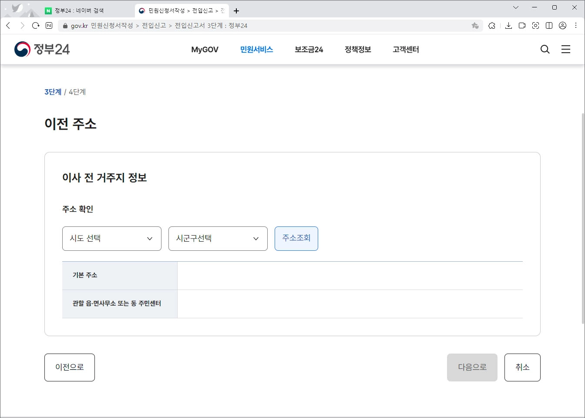Click the 이전으로 button
Viewport: 585px width, 418px height.
[69, 367]
